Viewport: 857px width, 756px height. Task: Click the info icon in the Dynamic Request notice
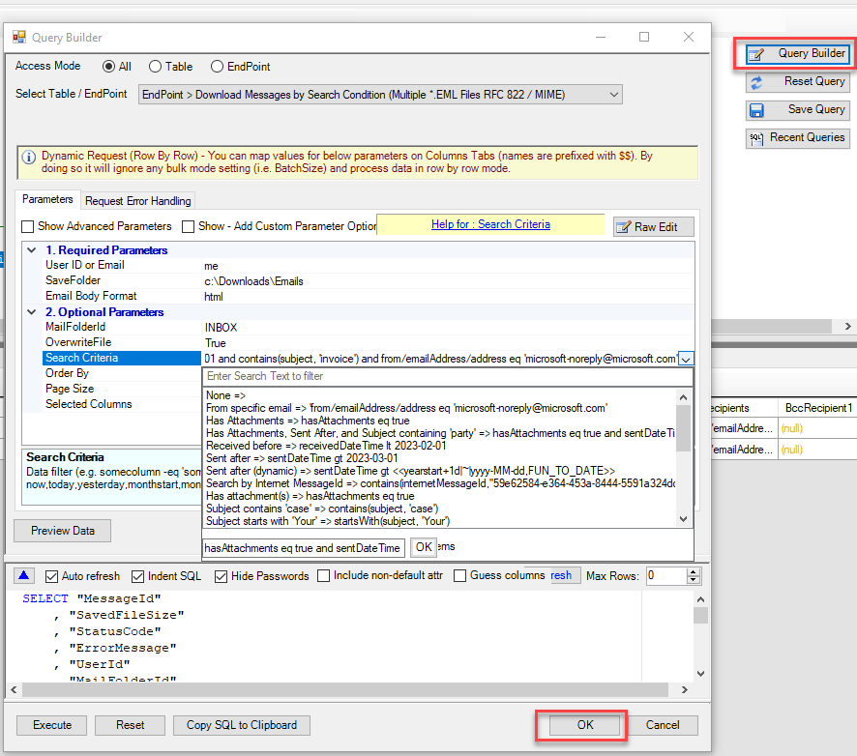(x=28, y=158)
